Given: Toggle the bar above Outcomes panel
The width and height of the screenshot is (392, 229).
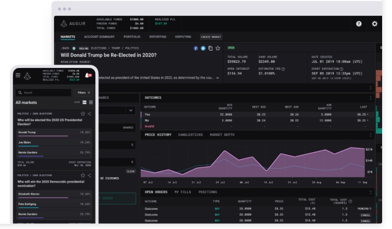Looking at the screenshot, I should click(370, 88).
